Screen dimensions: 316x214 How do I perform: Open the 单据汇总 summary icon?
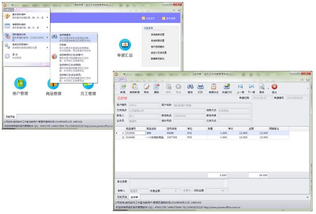point(125,45)
